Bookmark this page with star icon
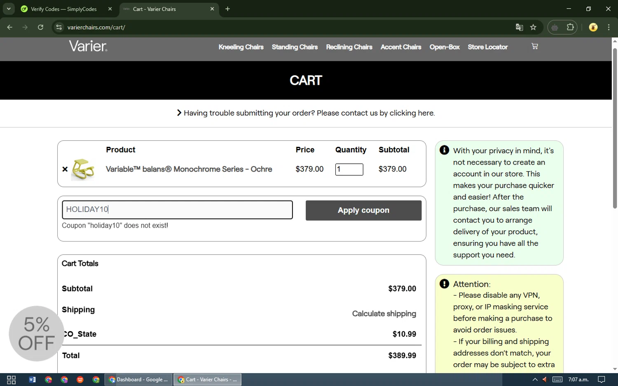Screen dimensions: 618x386 [534, 27]
